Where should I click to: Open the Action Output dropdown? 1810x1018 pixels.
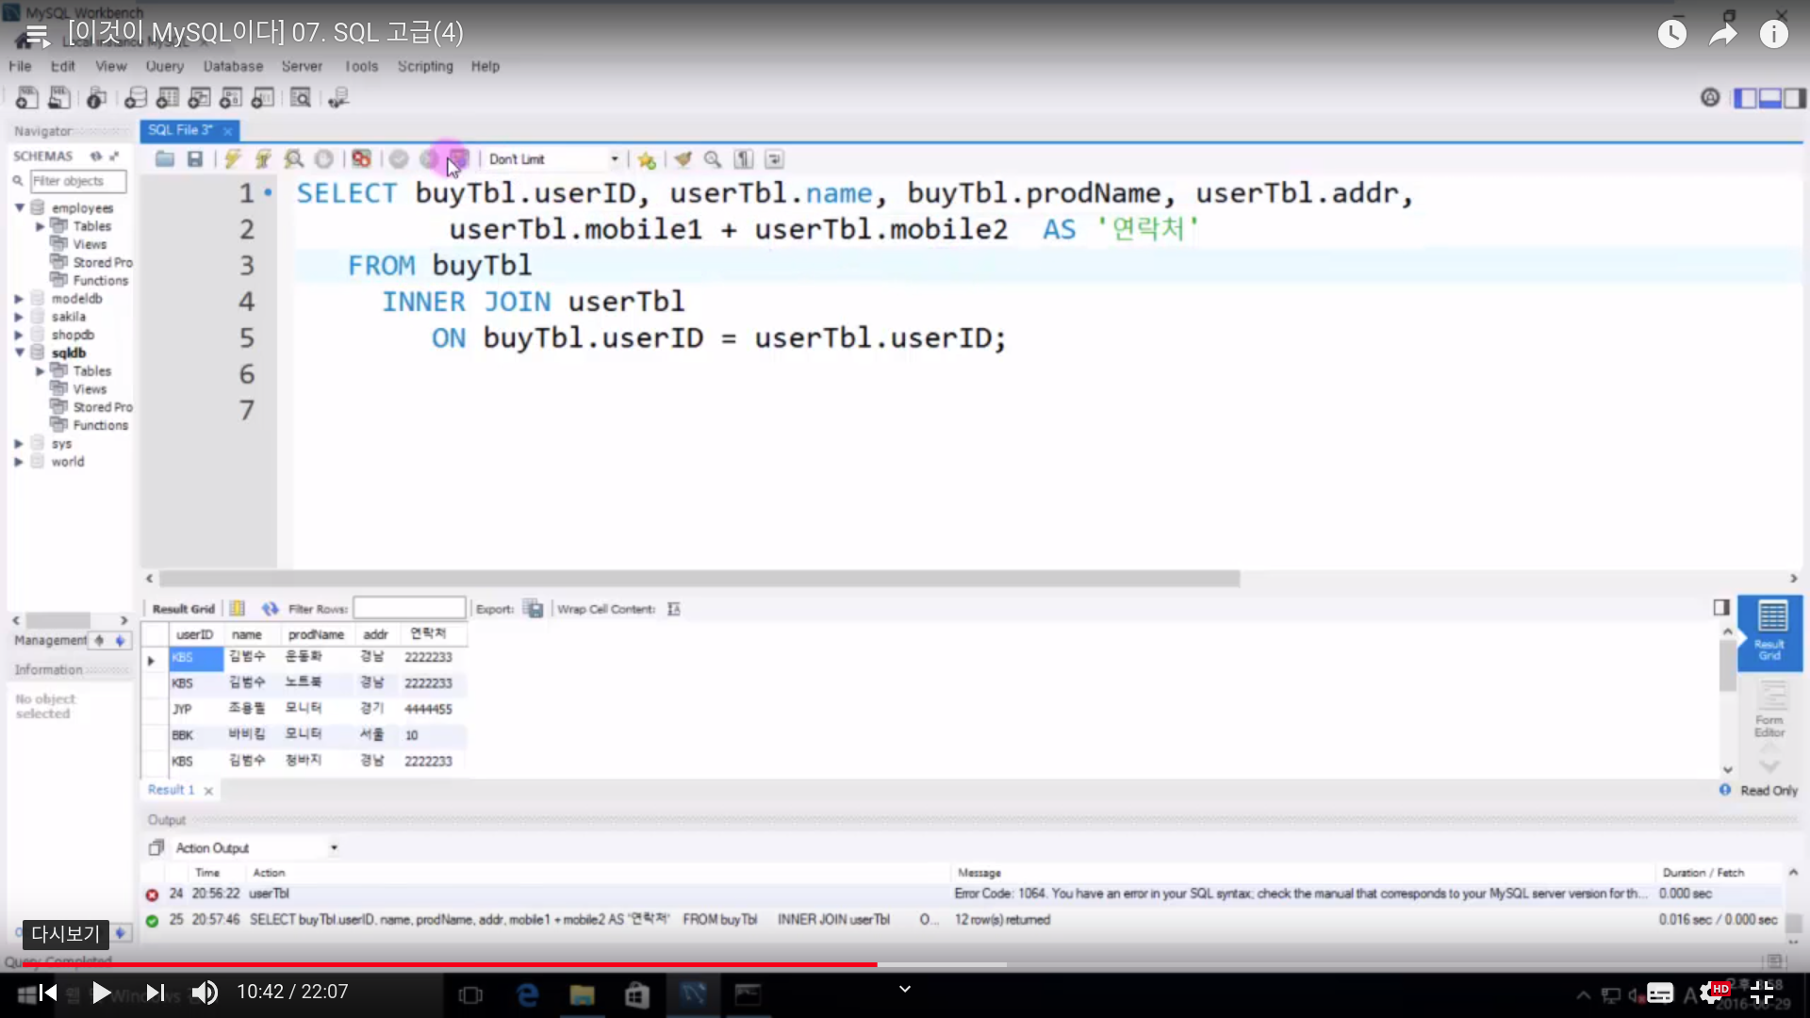(x=334, y=848)
